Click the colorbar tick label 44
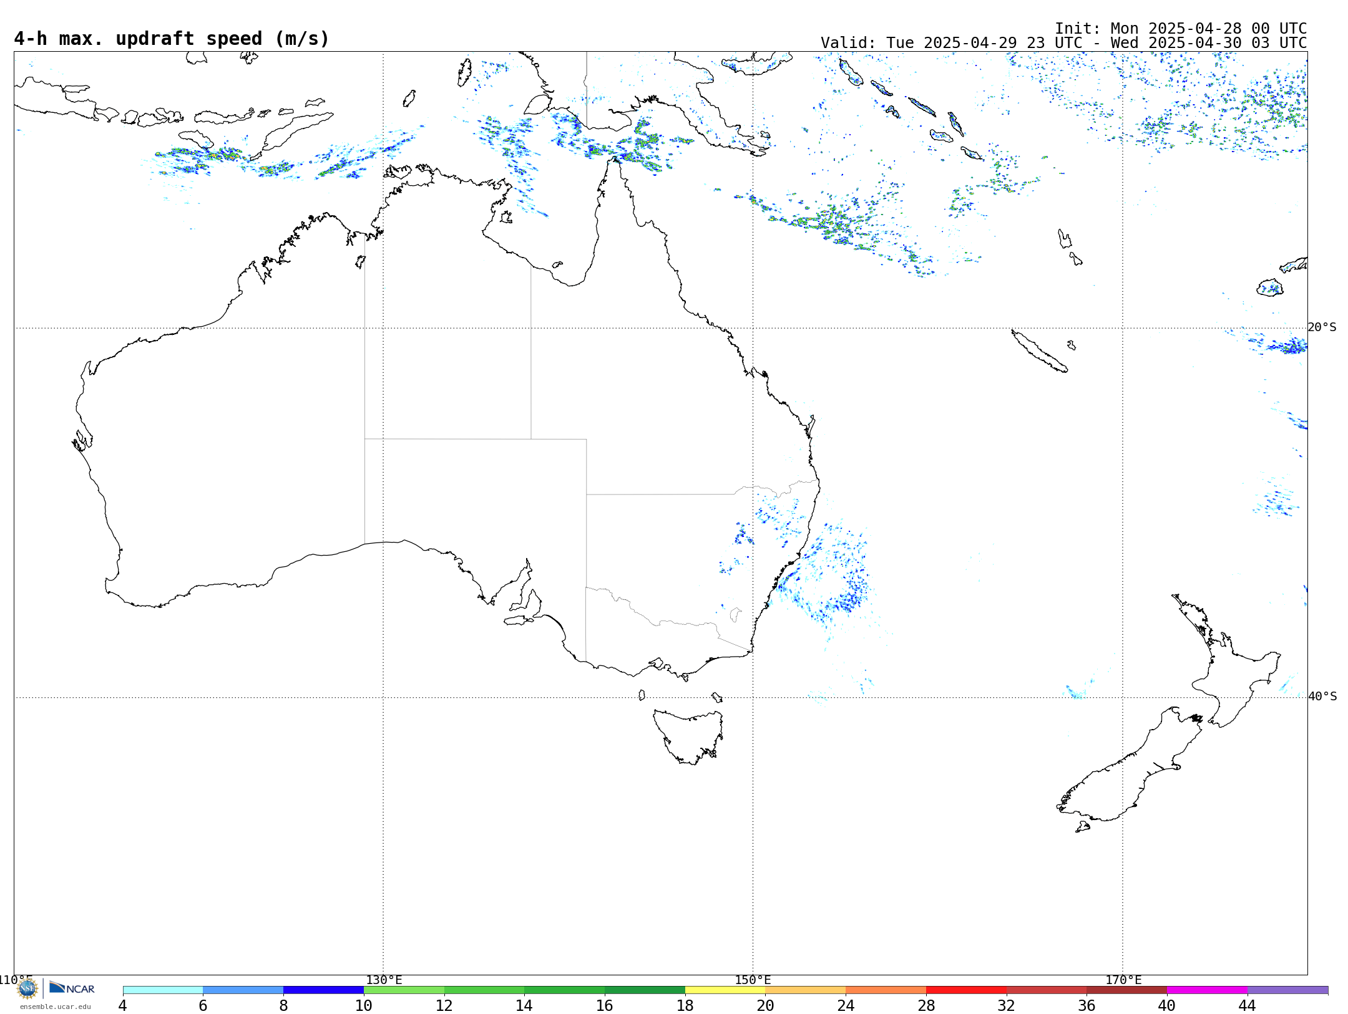Viewport: 1348px width, 1014px height. [x=1248, y=1005]
